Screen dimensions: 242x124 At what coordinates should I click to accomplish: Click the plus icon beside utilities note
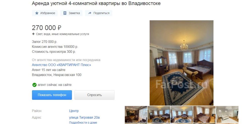(33, 34)
